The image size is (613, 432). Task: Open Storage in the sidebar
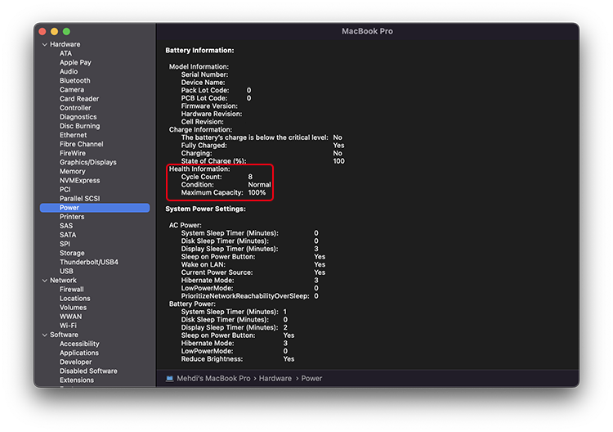click(72, 253)
